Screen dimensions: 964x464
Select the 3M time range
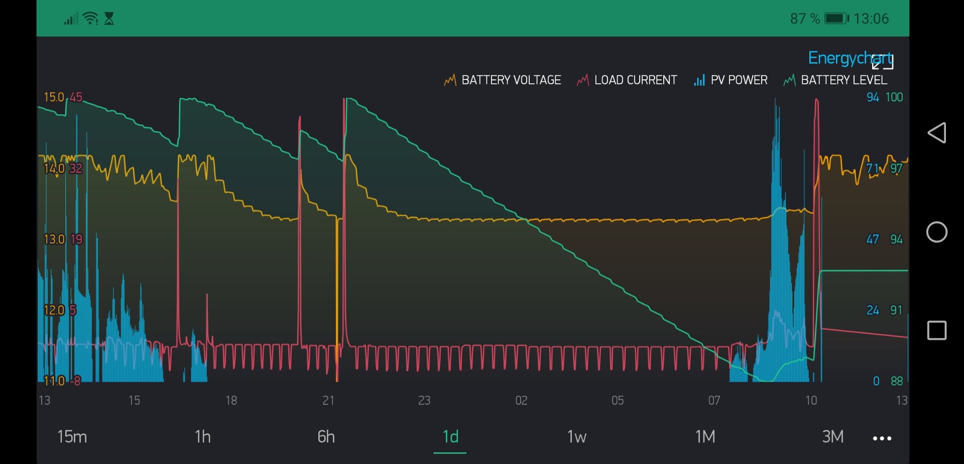[x=833, y=436]
